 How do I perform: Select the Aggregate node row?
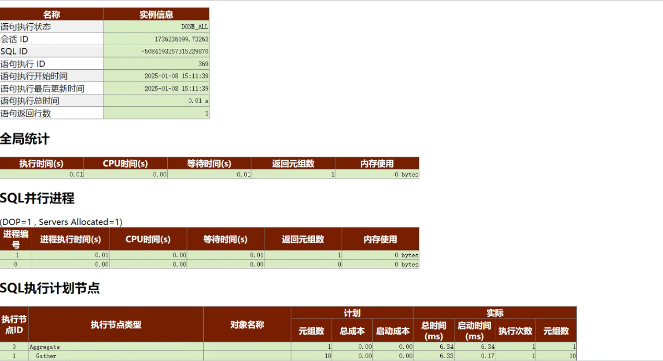click(44, 347)
